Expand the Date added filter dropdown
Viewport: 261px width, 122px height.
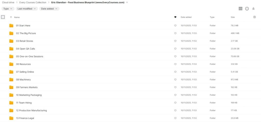pos(49,9)
